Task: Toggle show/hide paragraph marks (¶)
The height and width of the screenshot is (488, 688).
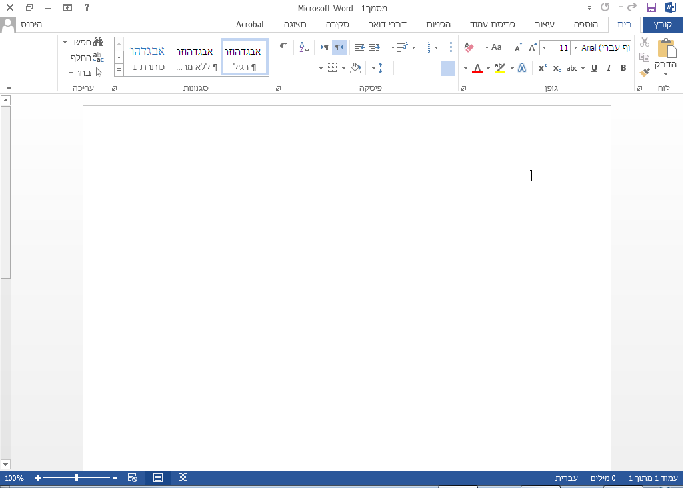Action: click(283, 47)
